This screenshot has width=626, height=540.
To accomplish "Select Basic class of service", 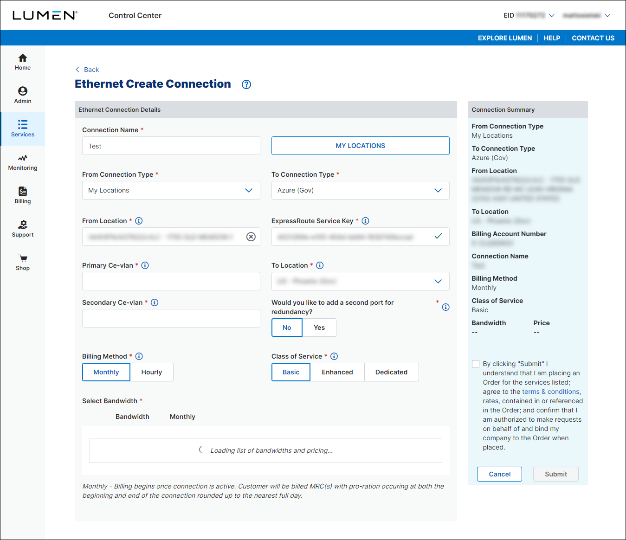I will pyautogui.click(x=291, y=372).
